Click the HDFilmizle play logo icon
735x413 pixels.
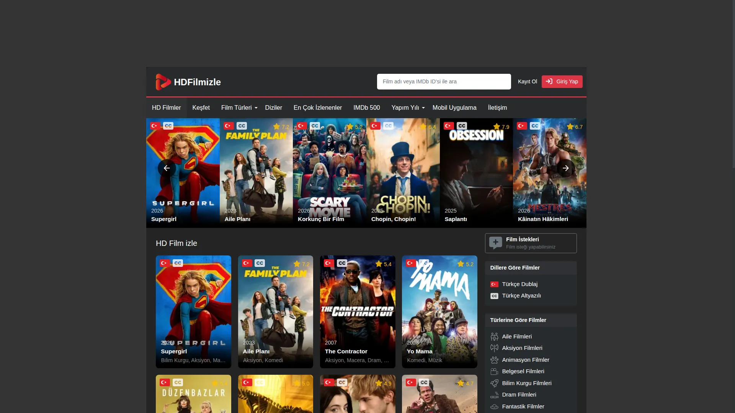163,82
